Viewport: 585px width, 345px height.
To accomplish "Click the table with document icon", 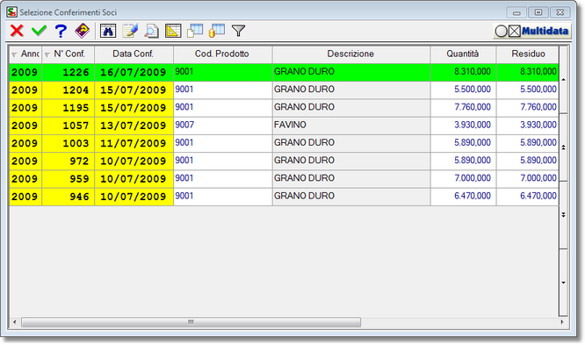I will click(x=195, y=31).
